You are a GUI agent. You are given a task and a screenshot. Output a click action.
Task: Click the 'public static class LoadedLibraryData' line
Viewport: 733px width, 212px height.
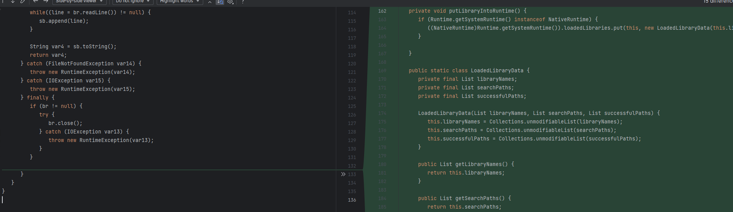coord(469,71)
